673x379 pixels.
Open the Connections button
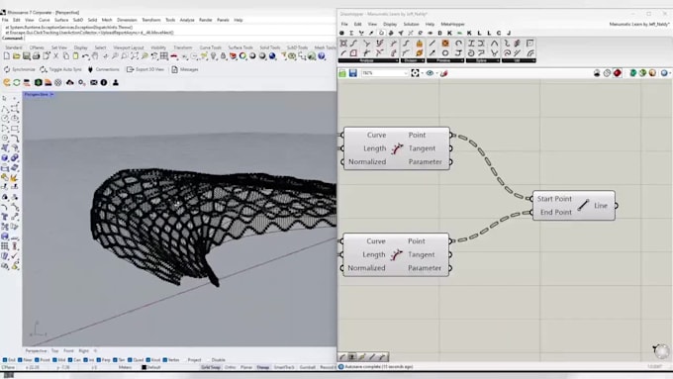pyautogui.click(x=104, y=69)
